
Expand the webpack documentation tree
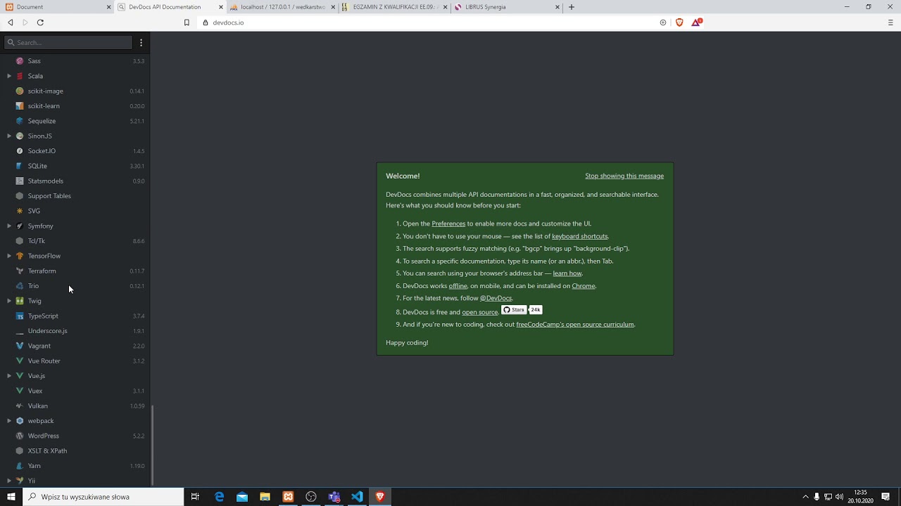point(9,421)
